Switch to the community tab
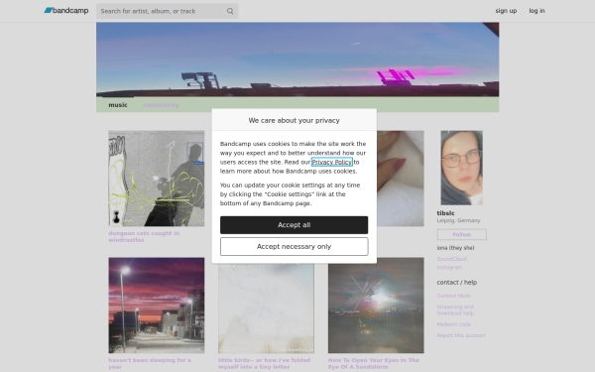 161,105
